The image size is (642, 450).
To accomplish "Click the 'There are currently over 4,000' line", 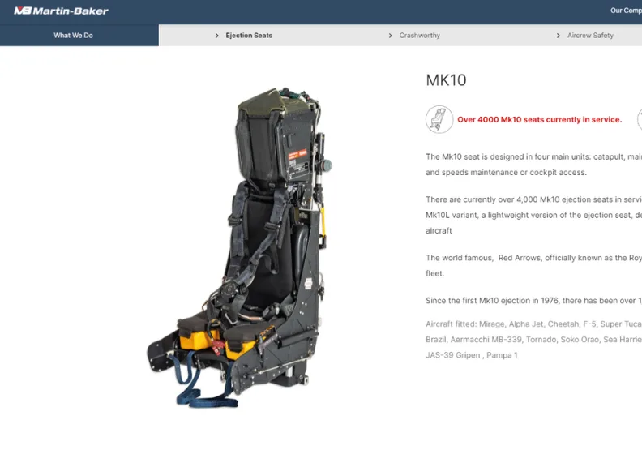I will pos(533,199).
